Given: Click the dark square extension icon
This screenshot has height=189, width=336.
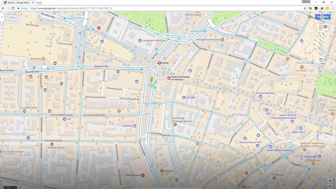Looking at the screenshot, I should click(316, 8).
